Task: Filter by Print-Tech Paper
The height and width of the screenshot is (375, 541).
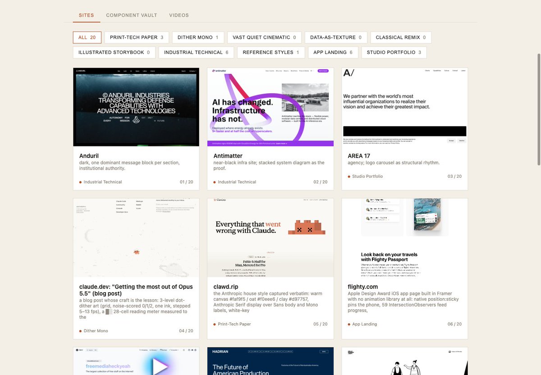Action: (x=137, y=37)
